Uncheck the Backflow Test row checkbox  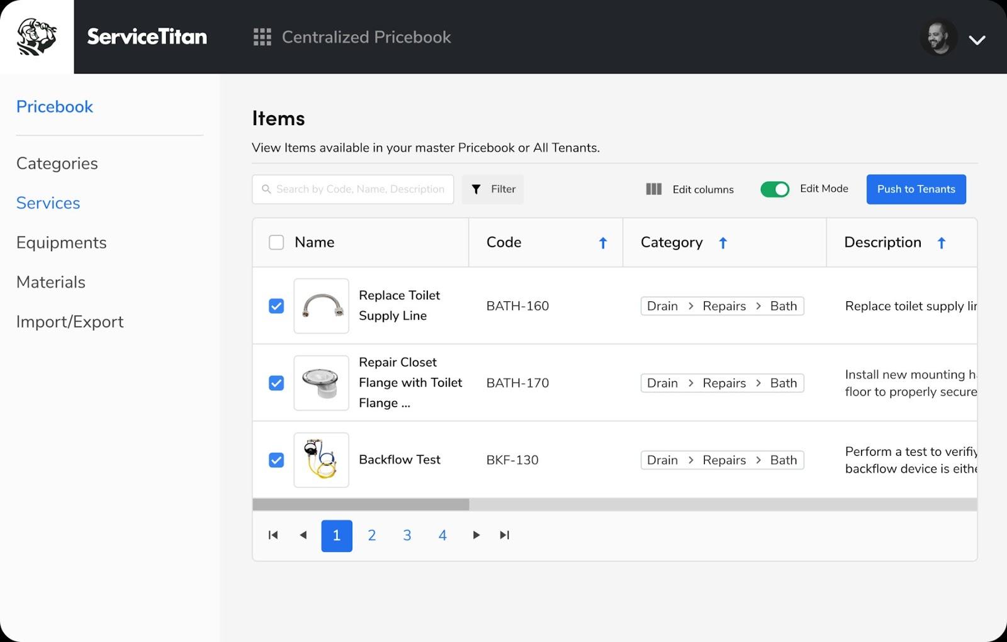(x=276, y=460)
